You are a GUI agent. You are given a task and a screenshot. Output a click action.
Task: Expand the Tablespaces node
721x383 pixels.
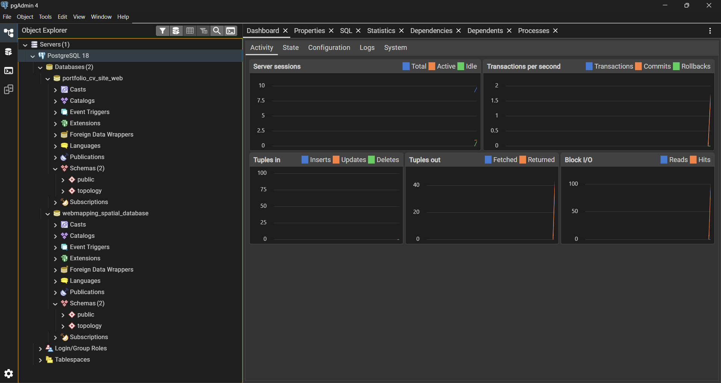40,360
